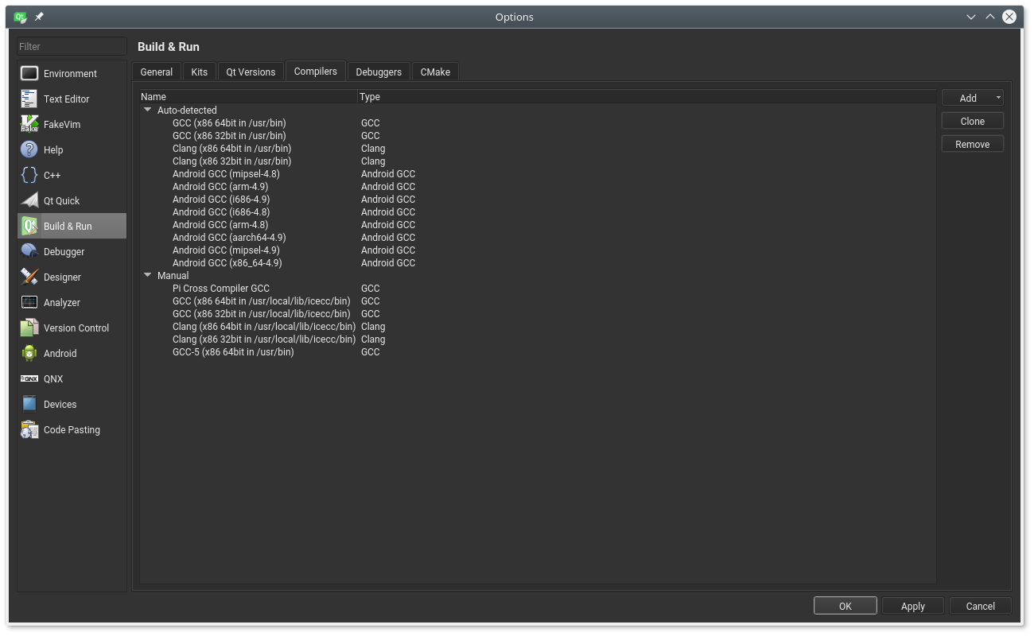Open FakeVim settings icon
Image resolution: width=1034 pixels, height=636 pixels.
click(29, 124)
